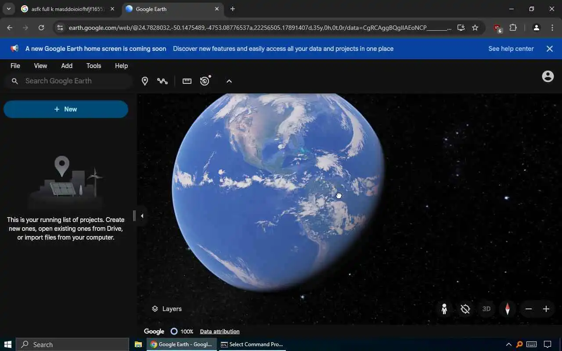Click the site information icon in address bar

[x=60, y=28]
